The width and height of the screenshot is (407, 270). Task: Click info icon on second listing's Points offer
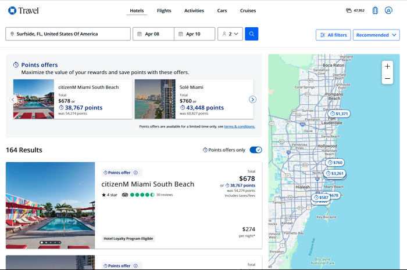pos(135,266)
